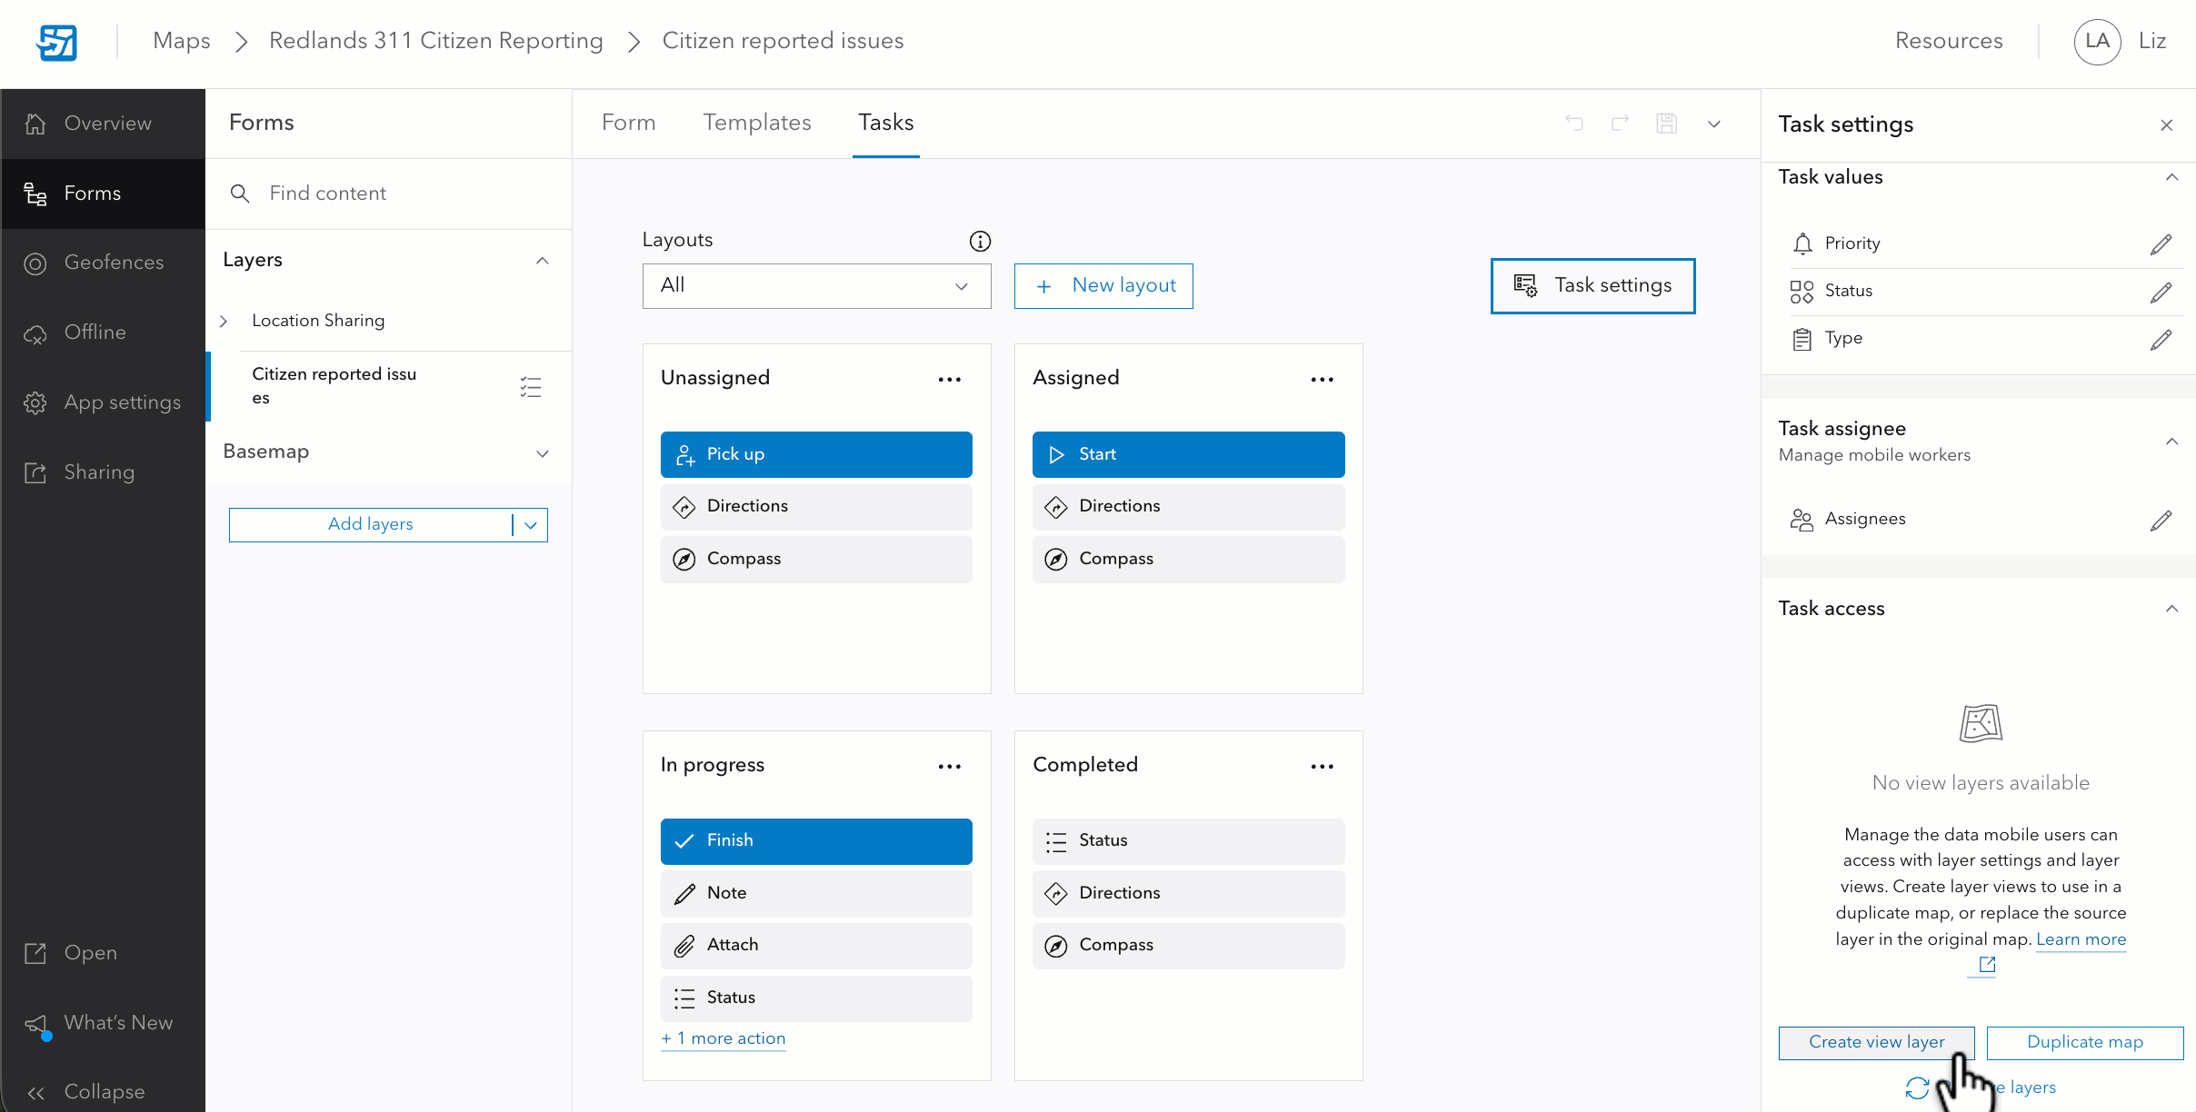Click the save icon in the toolbar
Screen dimensions: 2196x1112
(1667, 124)
